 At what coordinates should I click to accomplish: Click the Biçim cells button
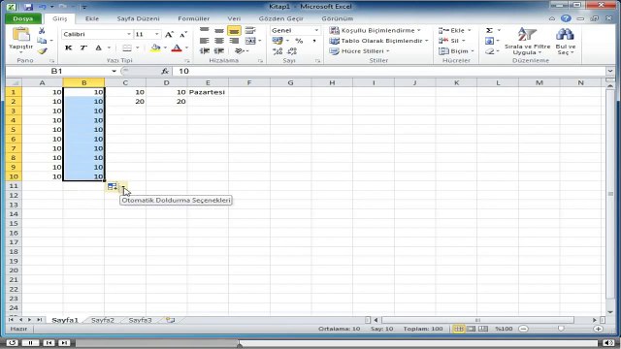pos(456,50)
